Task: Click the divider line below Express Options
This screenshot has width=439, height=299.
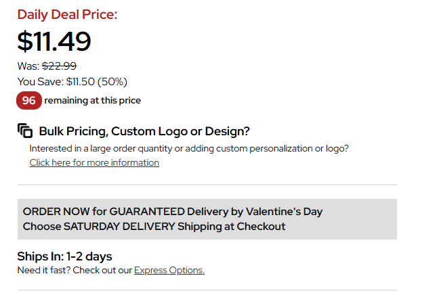Action: click(x=207, y=291)
